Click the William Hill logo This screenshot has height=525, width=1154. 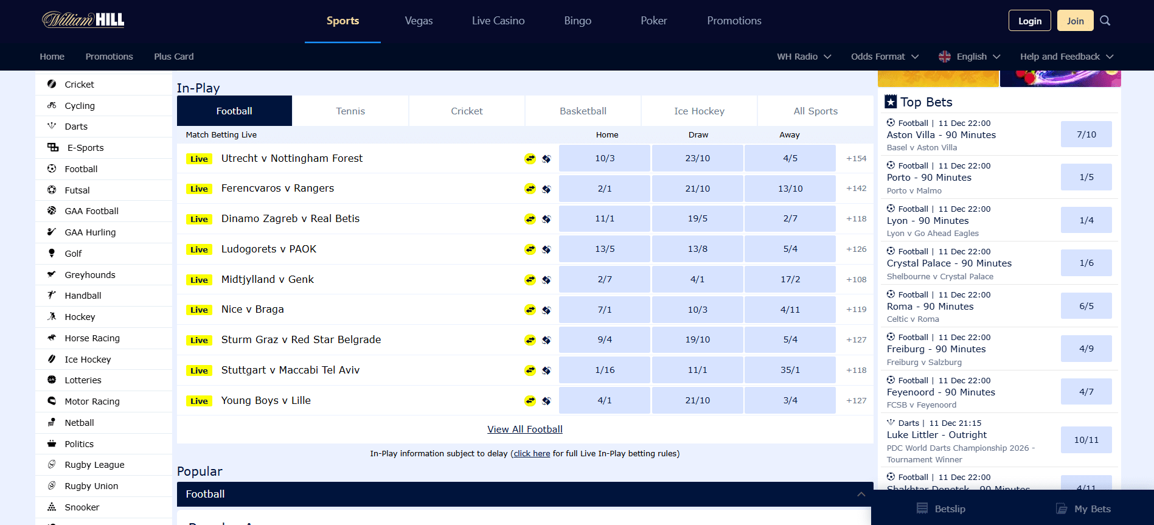[83, 20]
